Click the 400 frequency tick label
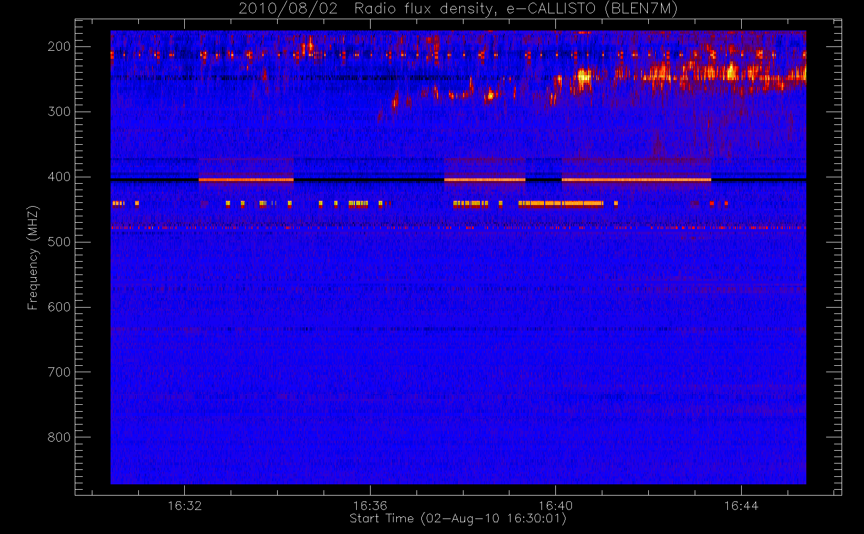This screenshot has width=864, height=534. 59,177
